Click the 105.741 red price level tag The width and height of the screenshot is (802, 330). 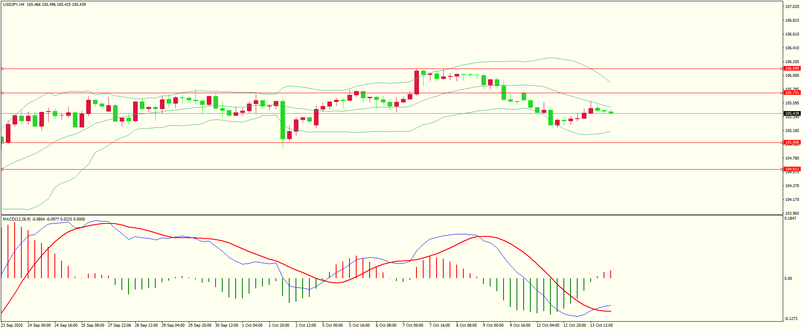(x=792, y=93)
